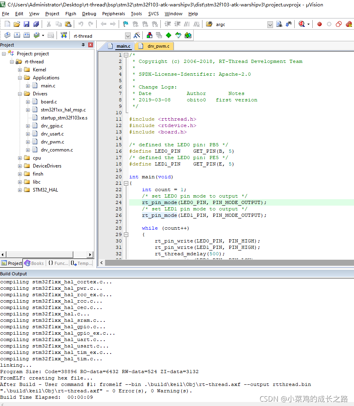Create a new file with the New icon
Screen dimensions: 354x406
click(x=8, y=24)
